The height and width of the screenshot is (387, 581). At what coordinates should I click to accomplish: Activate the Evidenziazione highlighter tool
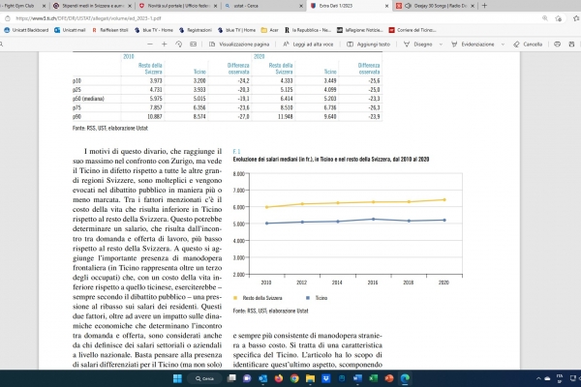click(x=473, y=45)
